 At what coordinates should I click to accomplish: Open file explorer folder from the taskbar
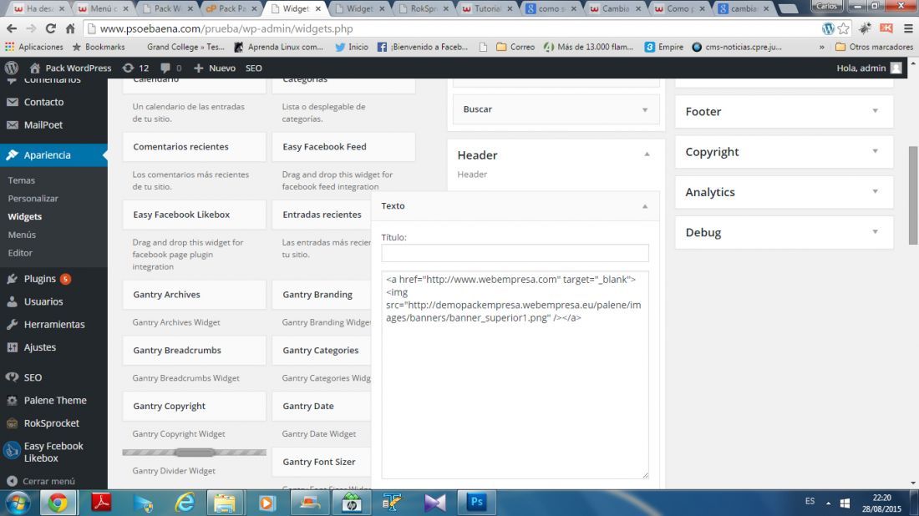[224, 503]
